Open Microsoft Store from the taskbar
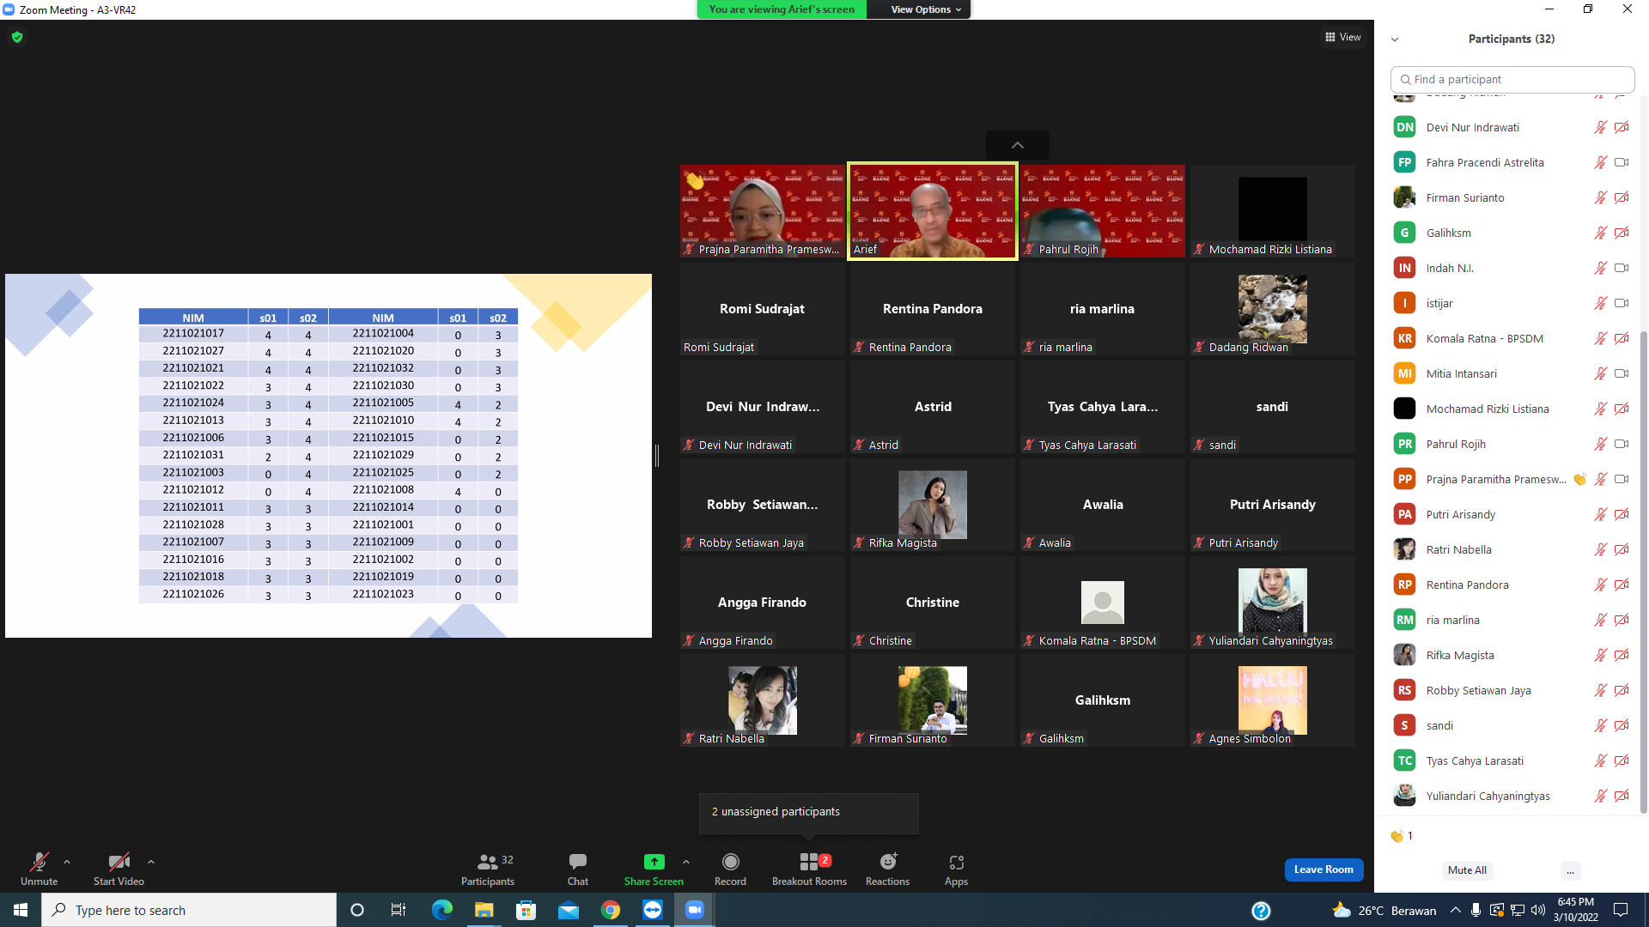Viewport: 1649px width, 927px height. coord(526,910)
